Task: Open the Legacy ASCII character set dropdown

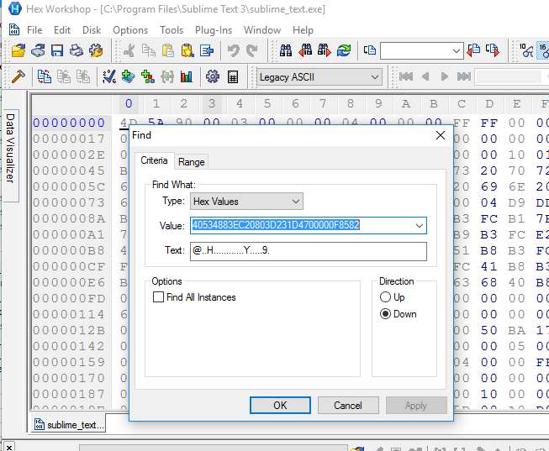Action: [319, 77]
